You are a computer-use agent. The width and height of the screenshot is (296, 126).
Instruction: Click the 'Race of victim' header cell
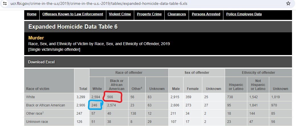point(38,89)
